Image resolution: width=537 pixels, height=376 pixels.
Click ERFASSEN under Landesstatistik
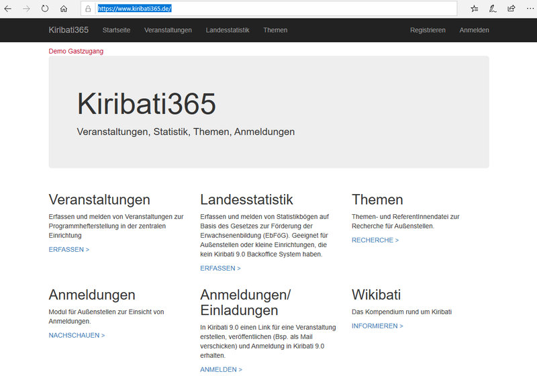click(221, 268)
